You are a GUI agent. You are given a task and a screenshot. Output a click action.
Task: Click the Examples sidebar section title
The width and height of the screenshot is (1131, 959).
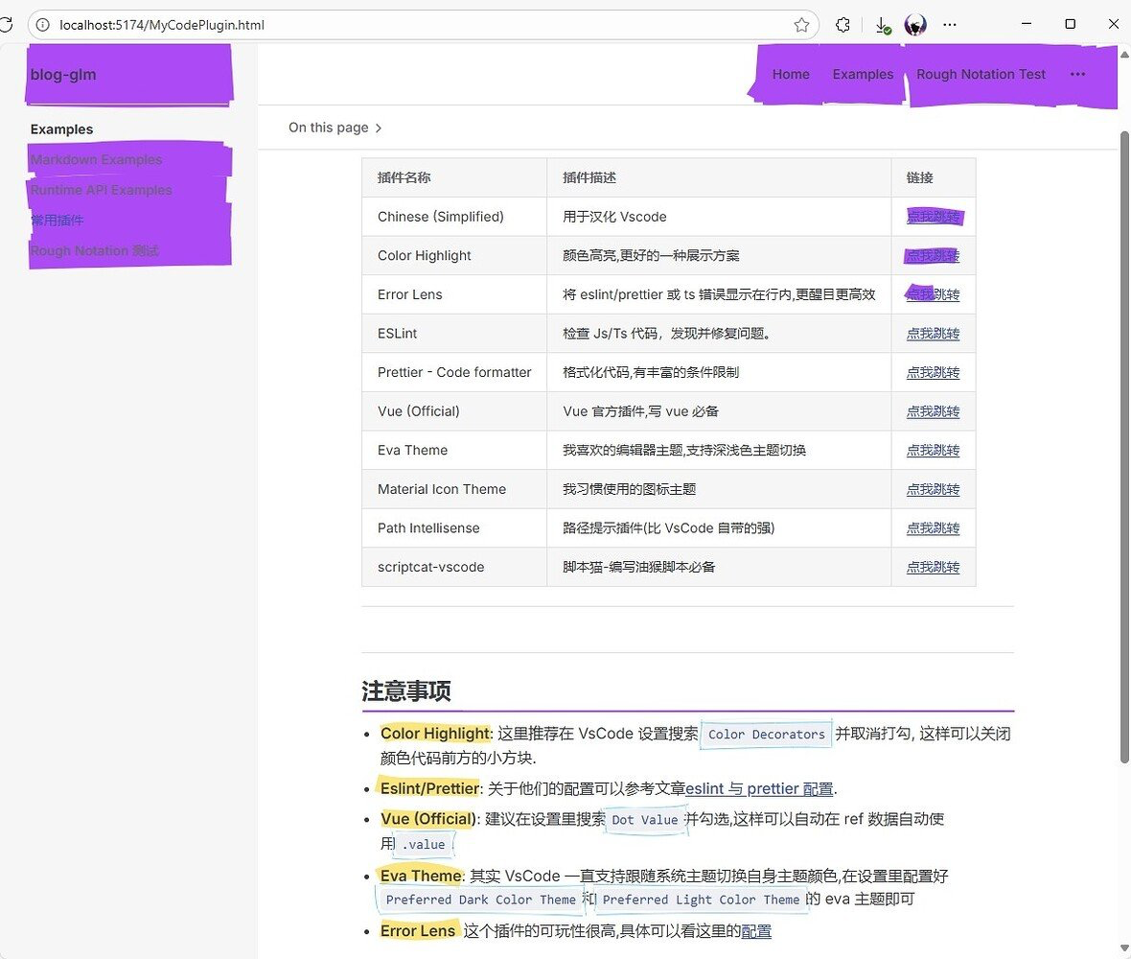[x=61, y=129]
